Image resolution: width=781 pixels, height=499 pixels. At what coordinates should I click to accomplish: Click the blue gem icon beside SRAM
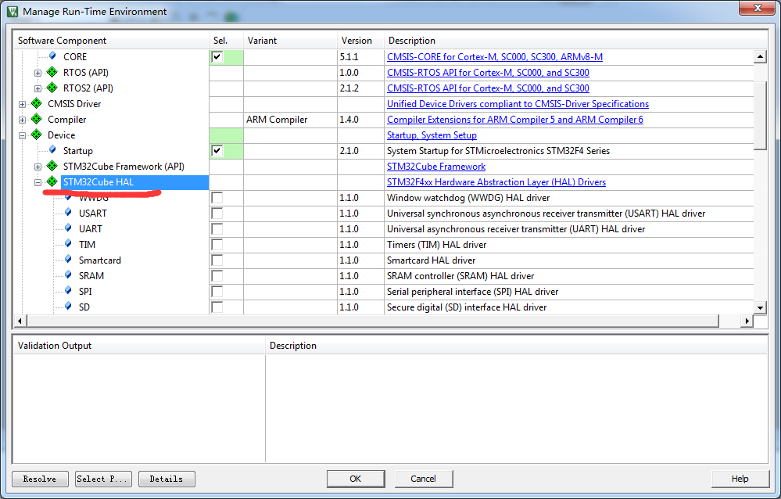point(68,275)
